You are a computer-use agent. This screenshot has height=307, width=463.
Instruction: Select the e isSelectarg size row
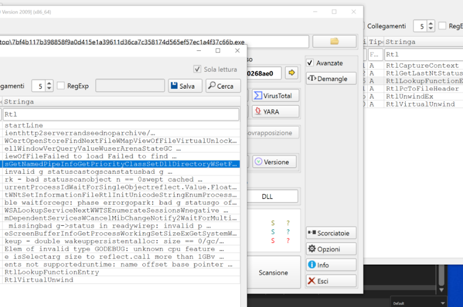coord(121,257)
